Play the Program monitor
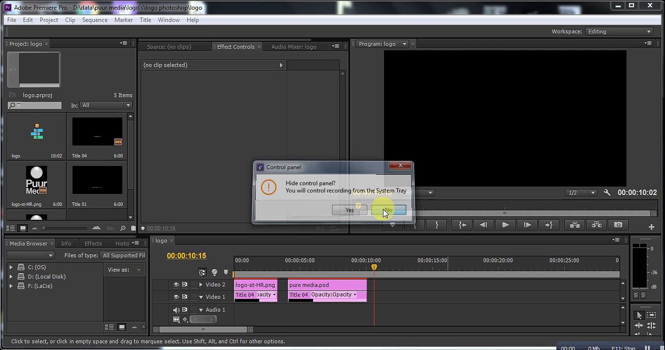This screenshot has height=350, width=665. coord(505,225)
